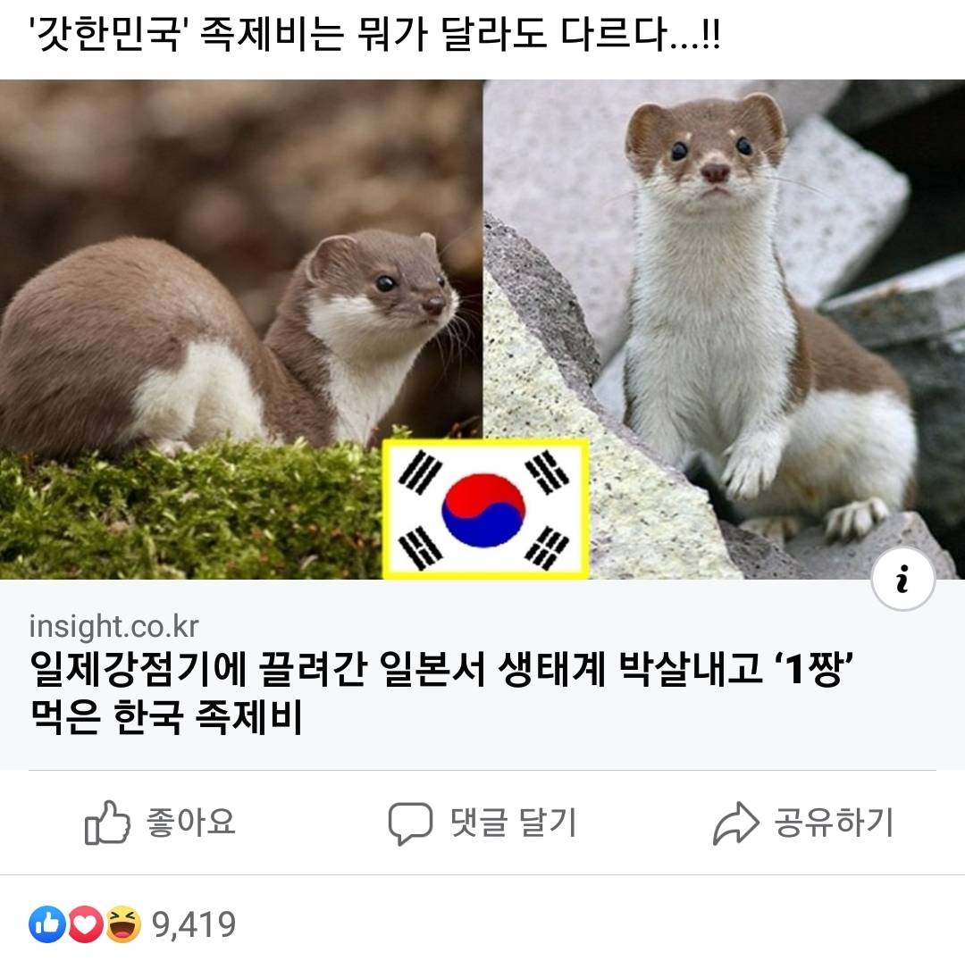Click the headline's second line 먹은 한국 족제비
The image size is (965, 961).
pos(165,717)
